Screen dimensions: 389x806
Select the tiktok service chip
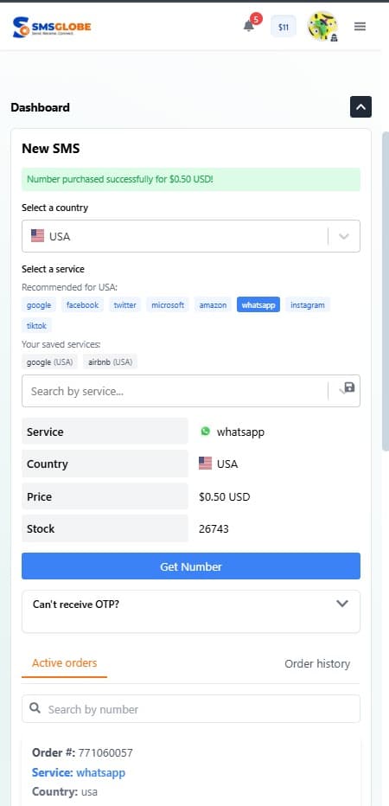(36, 325)
